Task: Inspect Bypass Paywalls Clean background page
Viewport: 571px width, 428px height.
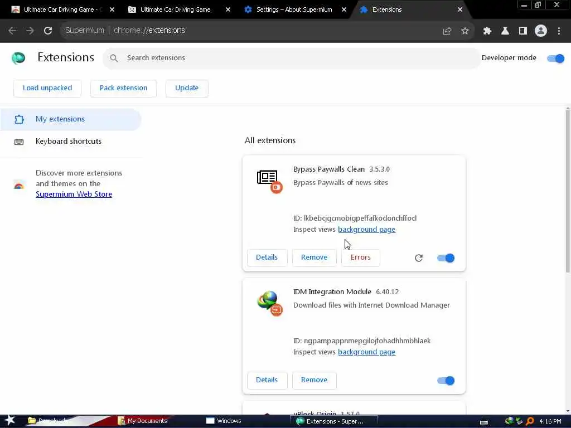Action: (367, 230)
